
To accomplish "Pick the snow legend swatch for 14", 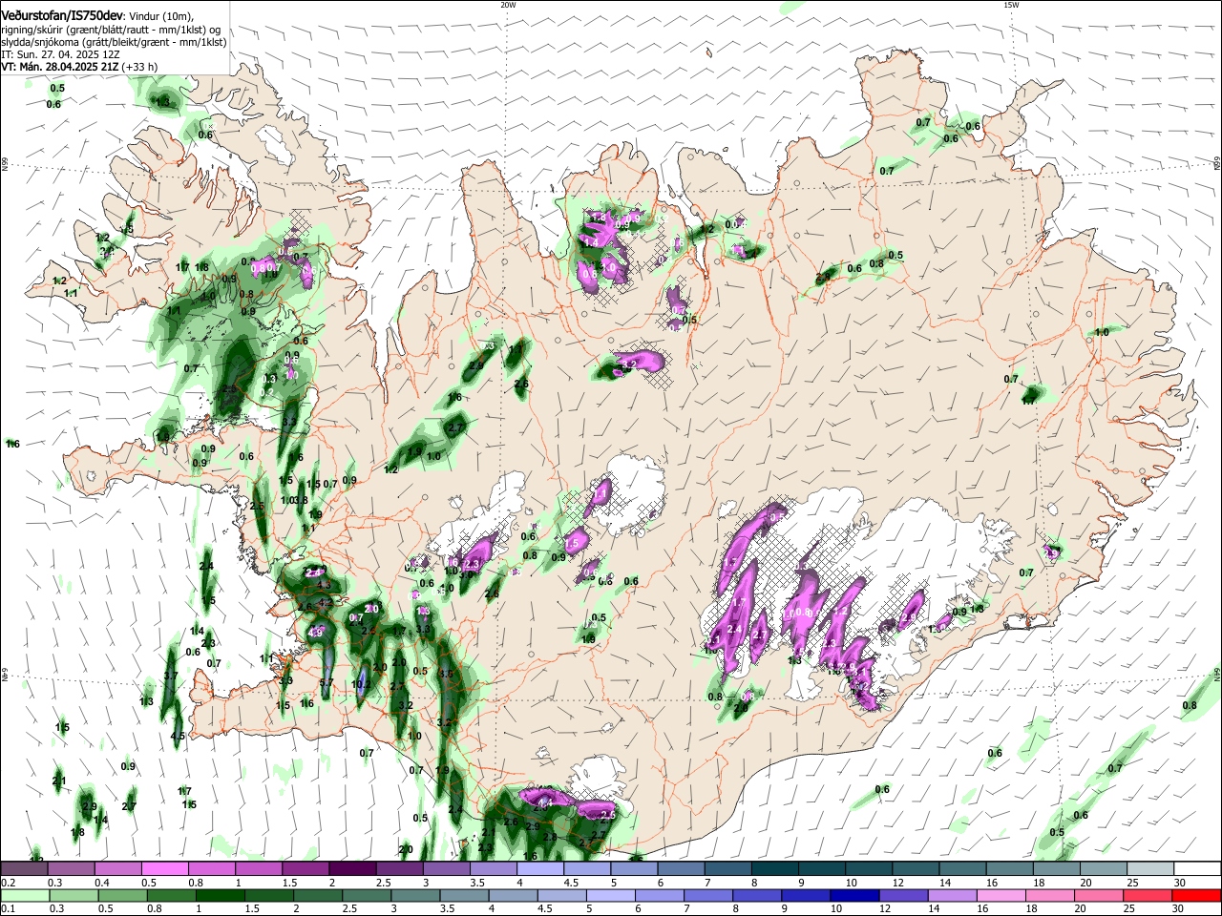I will (963, 868).
